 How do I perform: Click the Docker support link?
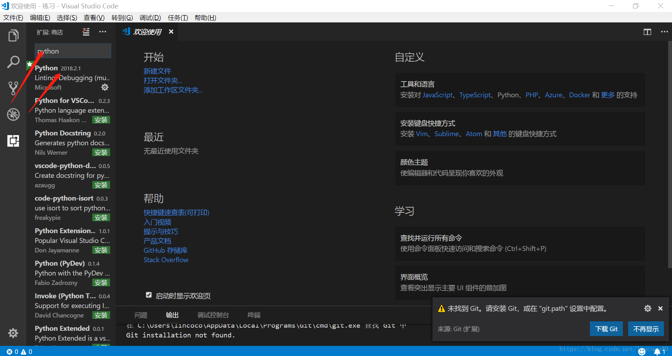[579, 95]
